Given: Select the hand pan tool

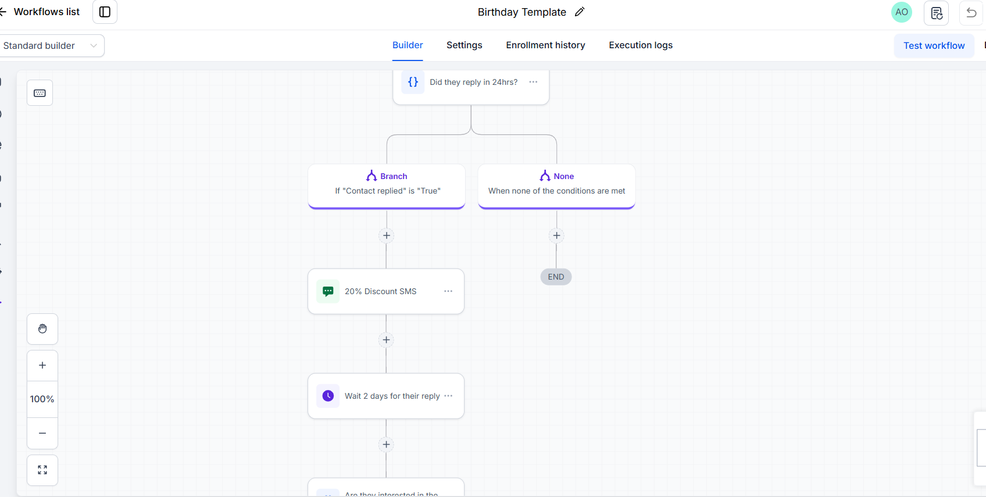Looking at the screenshot, I should click(x=42, y=329).
